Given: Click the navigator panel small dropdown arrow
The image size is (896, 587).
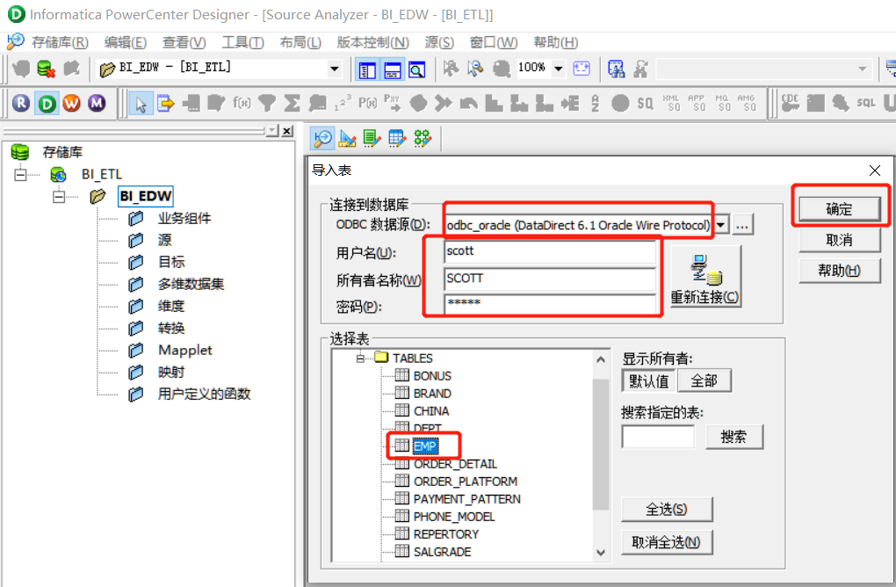Looking at the screenshot, I should (272, 131).
